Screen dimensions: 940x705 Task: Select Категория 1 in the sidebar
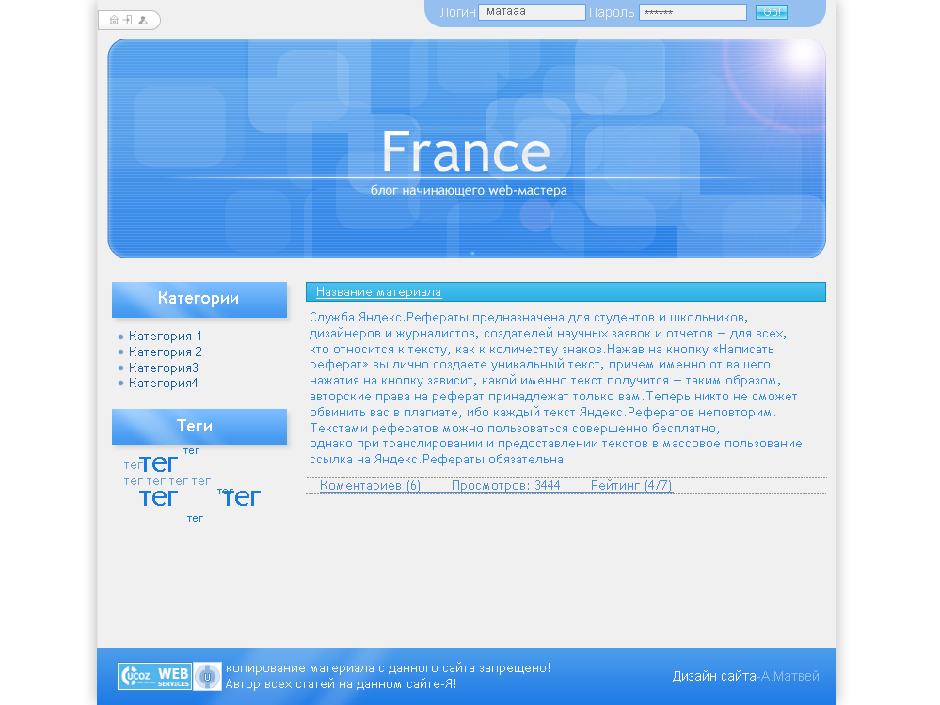(x=167, y=336)
